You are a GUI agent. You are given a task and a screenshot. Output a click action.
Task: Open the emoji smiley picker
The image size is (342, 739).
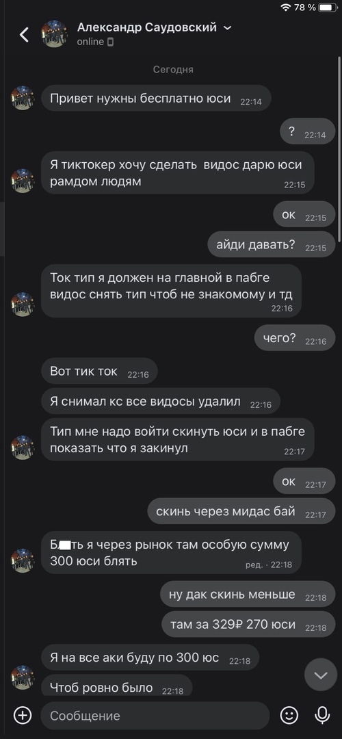coord(289,716)
